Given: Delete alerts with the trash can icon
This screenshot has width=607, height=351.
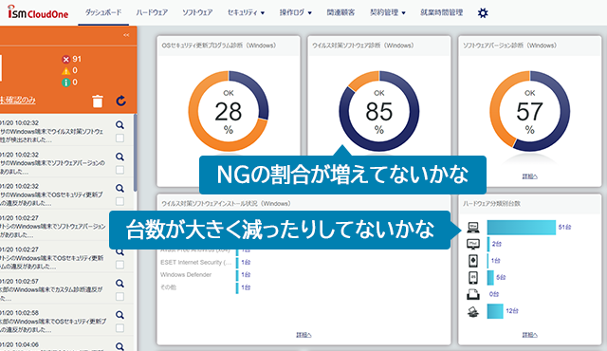Looking at the screenshot, I should click(x=98, y=101).
